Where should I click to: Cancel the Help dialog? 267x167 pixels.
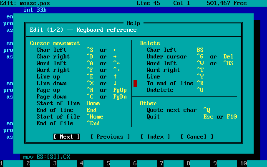click(x=197, y=137)
